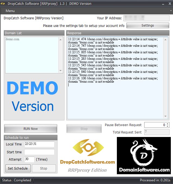Click the Your IP Address field

(146, 18)
